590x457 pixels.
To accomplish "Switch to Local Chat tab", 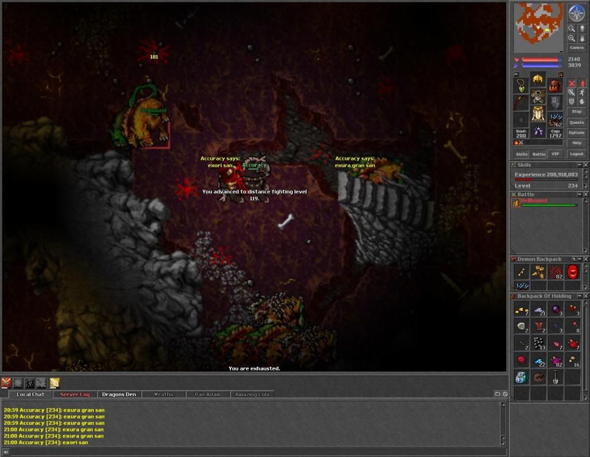I will (30, 394).
